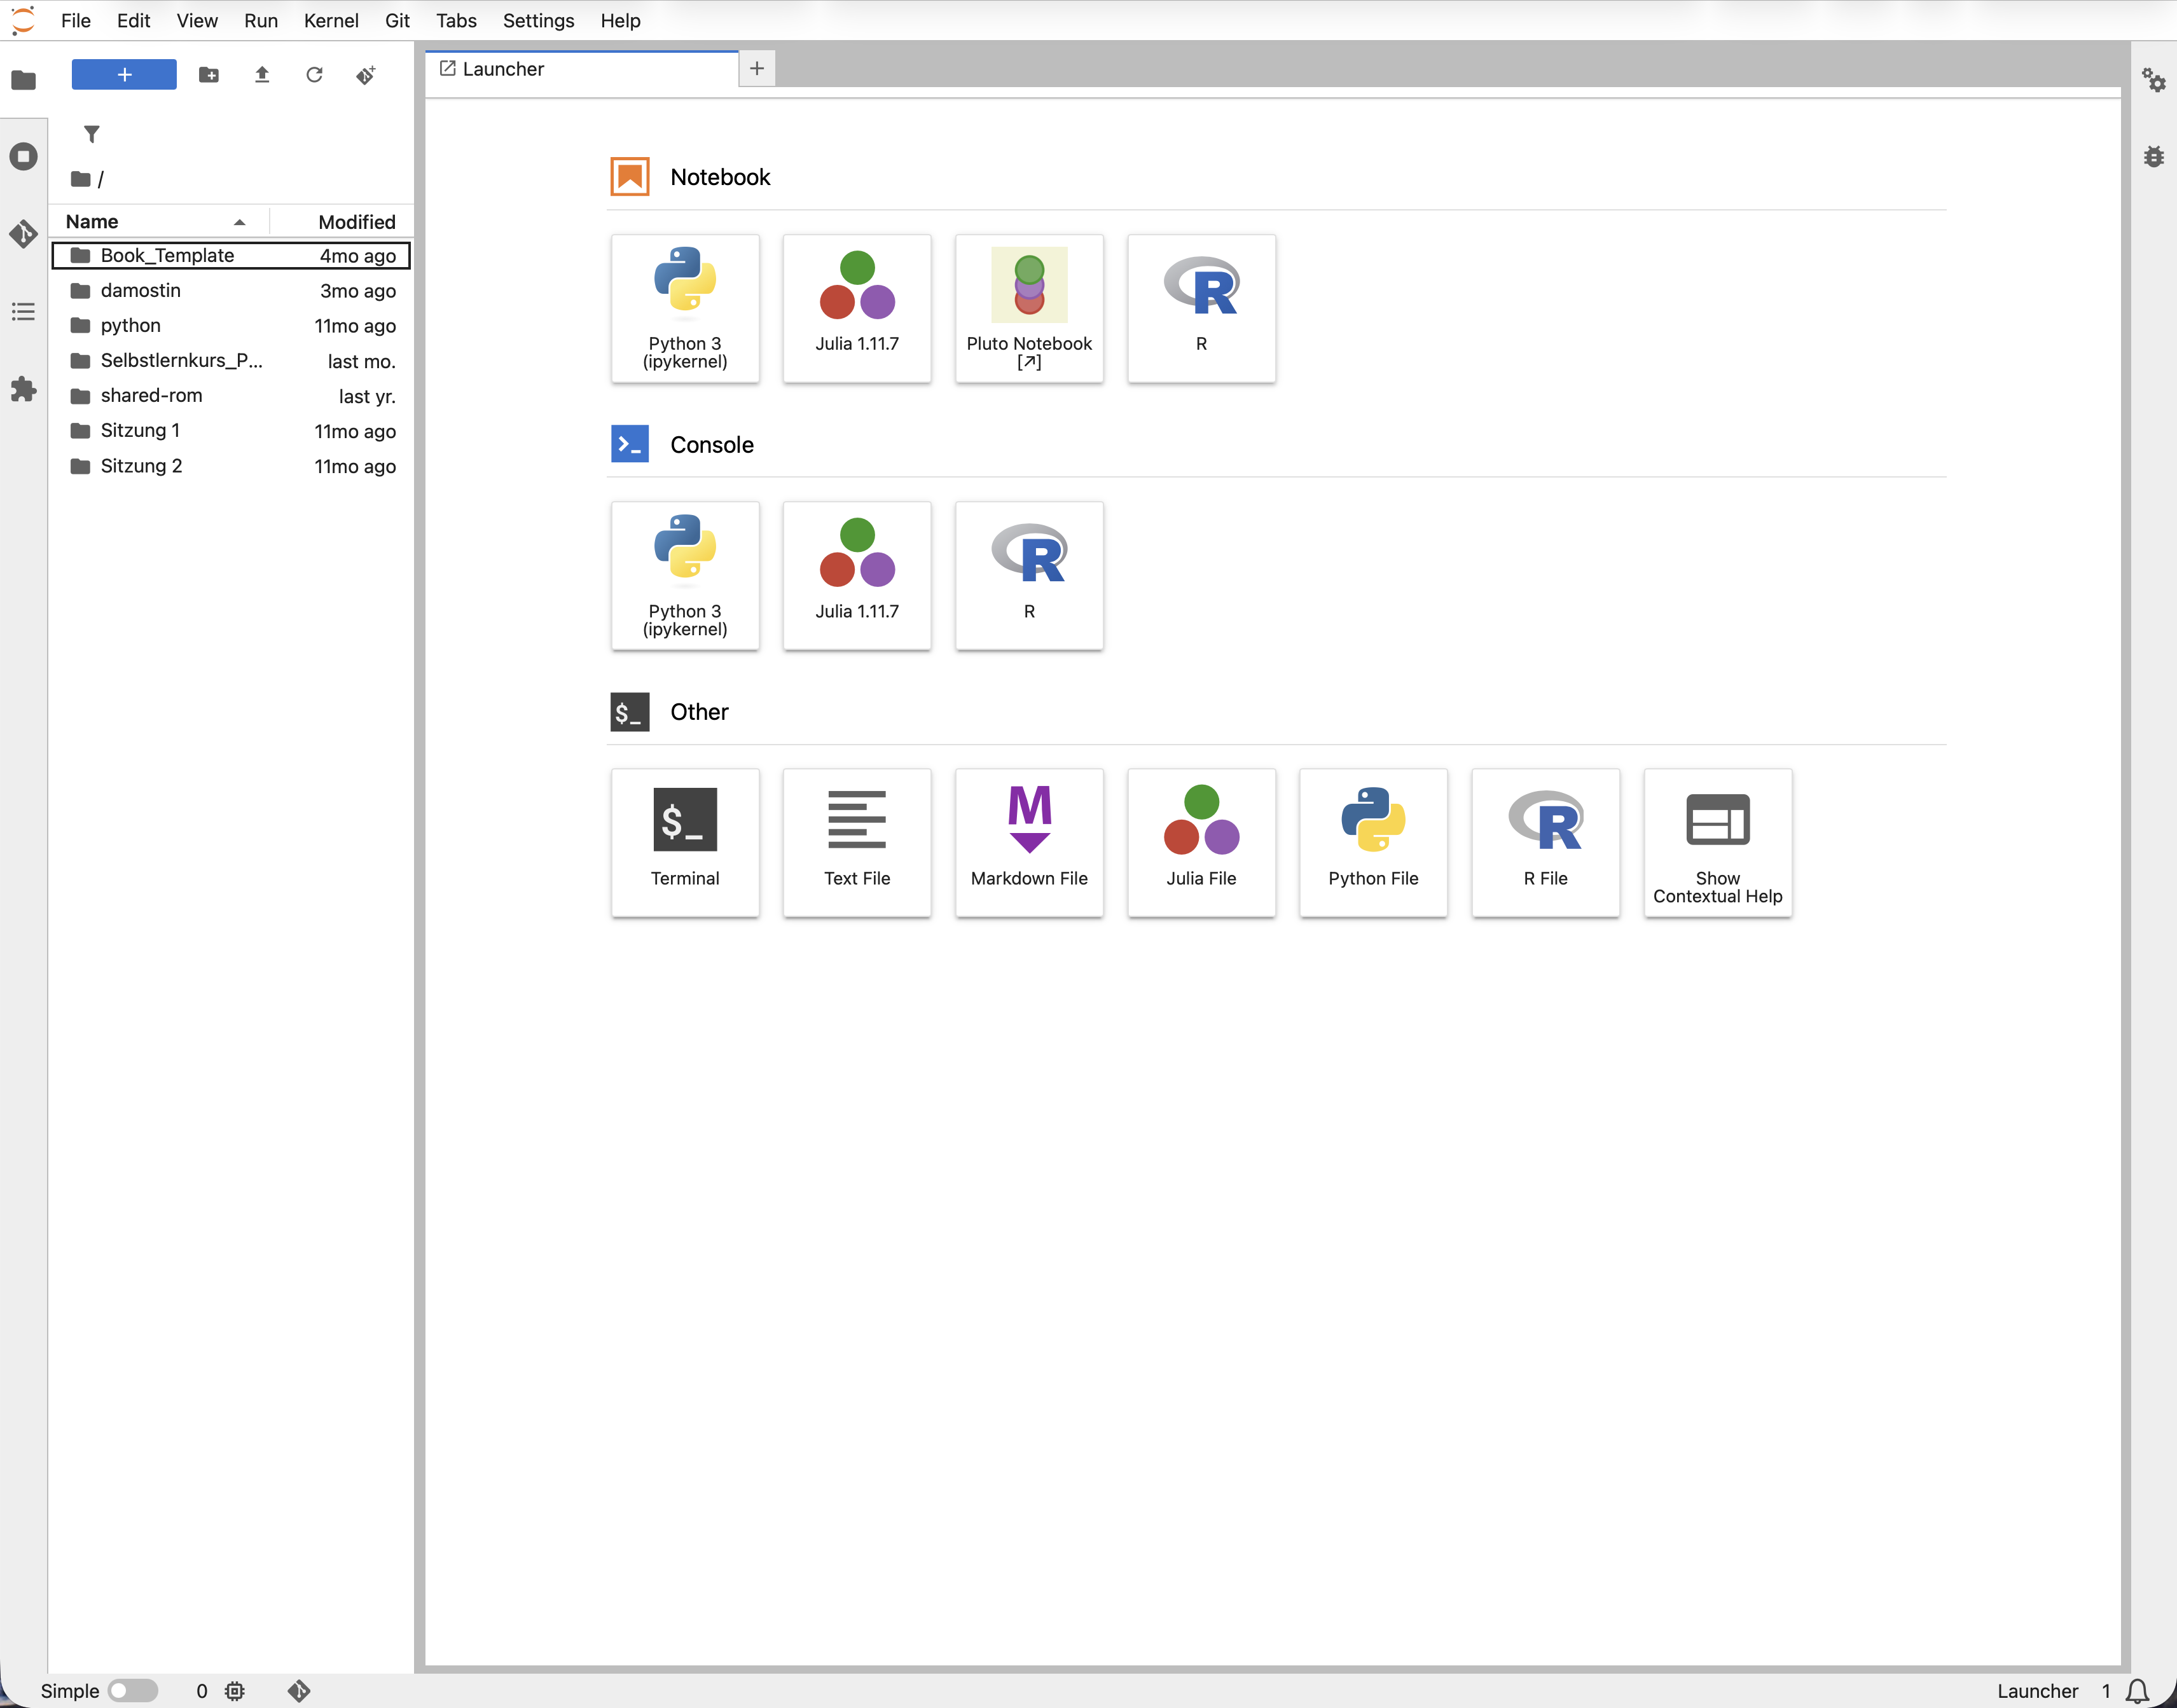Create a new folder in the file browser

(209, 74)
